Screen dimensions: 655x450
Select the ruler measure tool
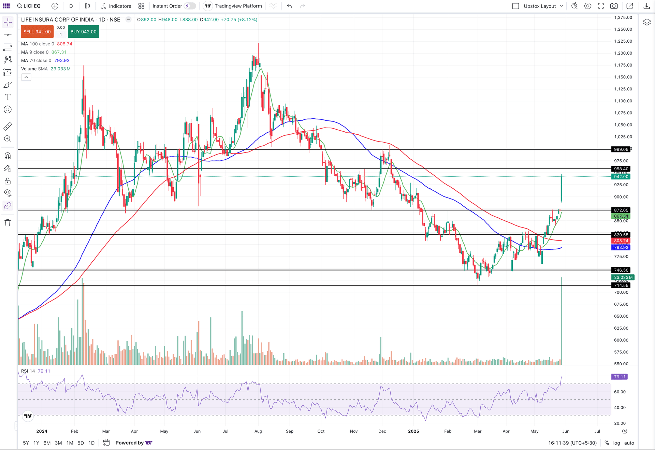(x=8, y=126)
